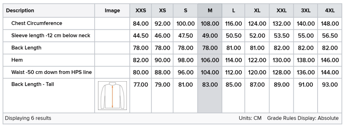Select Chest Circumference 3XL value 140.00
Screen dimensions: 346x130
[x=305, y=24]
